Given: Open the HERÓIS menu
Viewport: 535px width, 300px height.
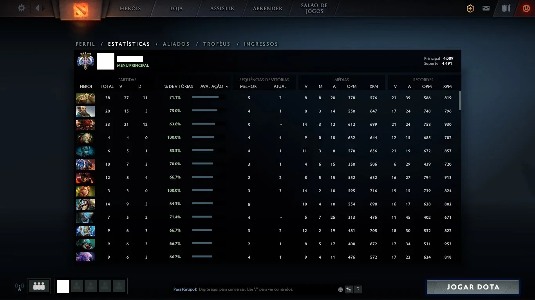Looking at the screenshot, I should point(130,8).
